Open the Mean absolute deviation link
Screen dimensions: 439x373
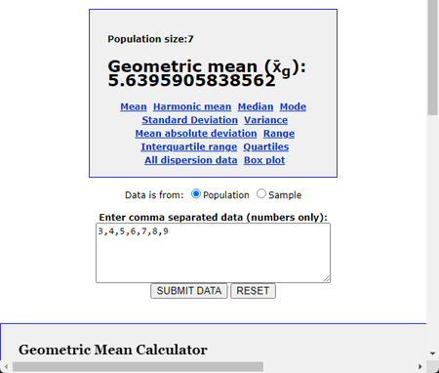196,134
